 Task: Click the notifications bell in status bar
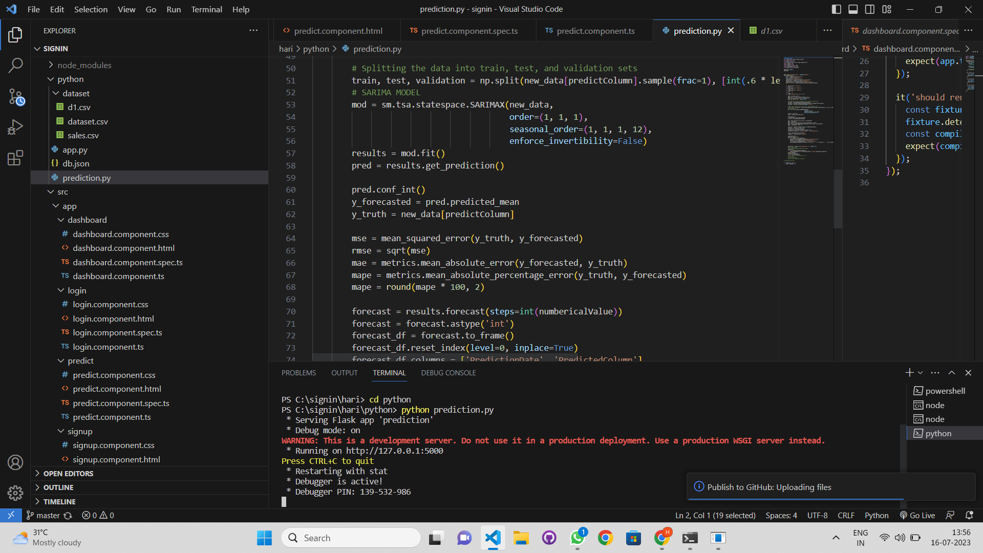pos(969,515)
